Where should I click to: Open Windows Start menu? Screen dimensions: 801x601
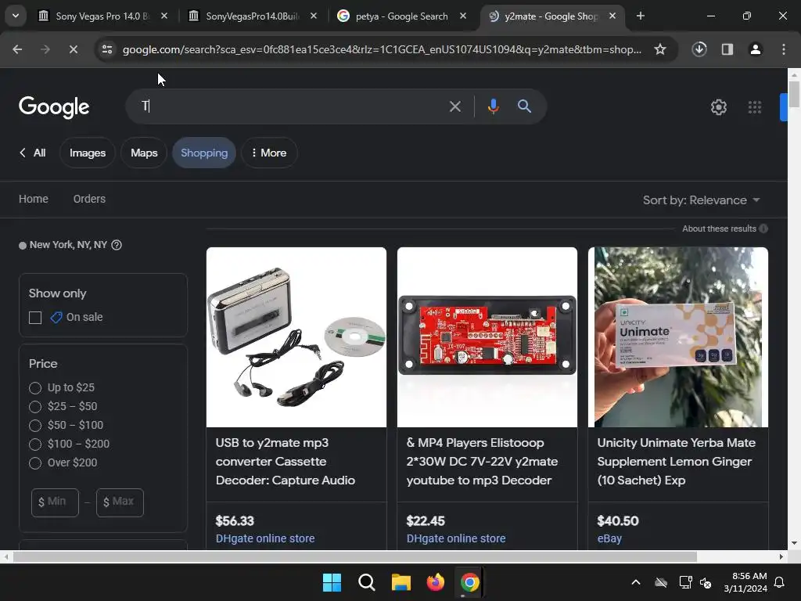point(332,582)
